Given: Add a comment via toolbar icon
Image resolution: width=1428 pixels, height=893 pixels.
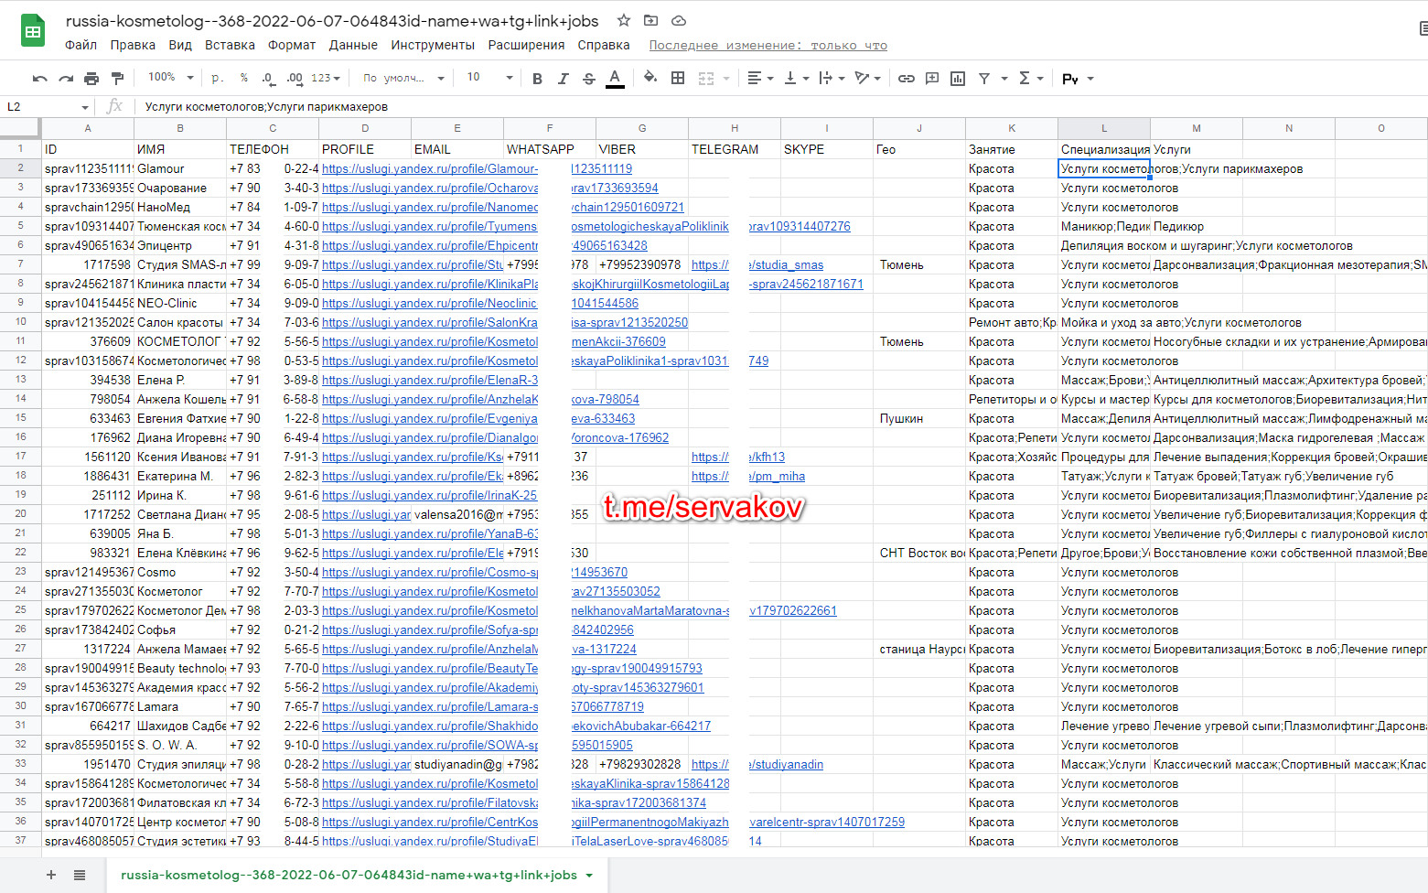Looking at the screenshot, I should coord(932,79).
